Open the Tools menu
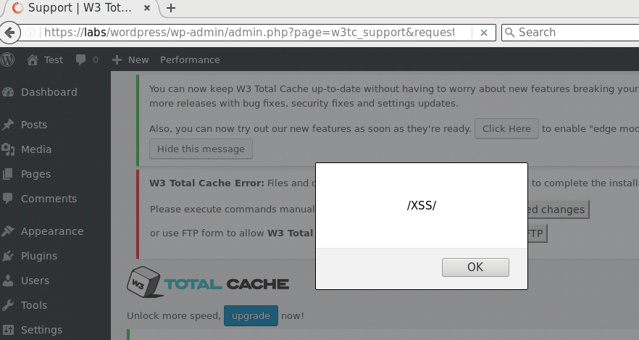The height and width of the screenshot is (340, 639). click(34, 305)
